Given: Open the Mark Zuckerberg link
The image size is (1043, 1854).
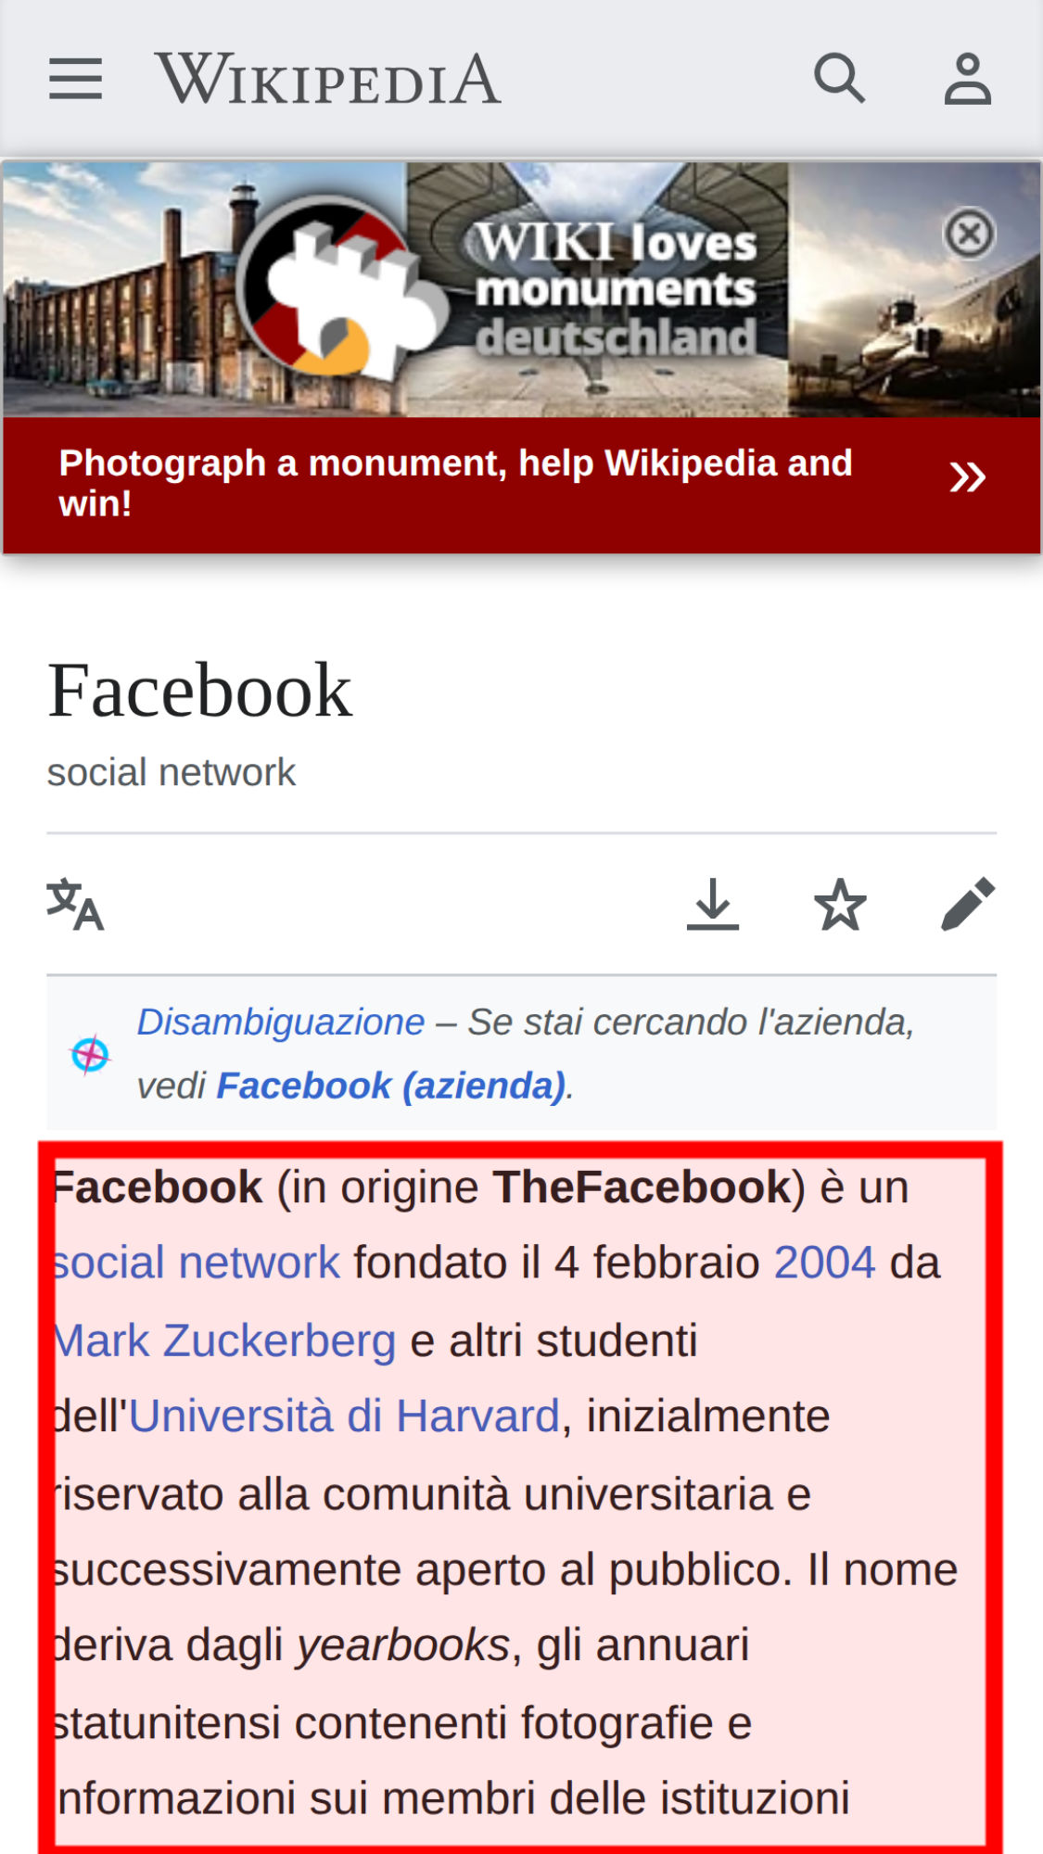Looking at the screenshot, I should coord(224,1340).
